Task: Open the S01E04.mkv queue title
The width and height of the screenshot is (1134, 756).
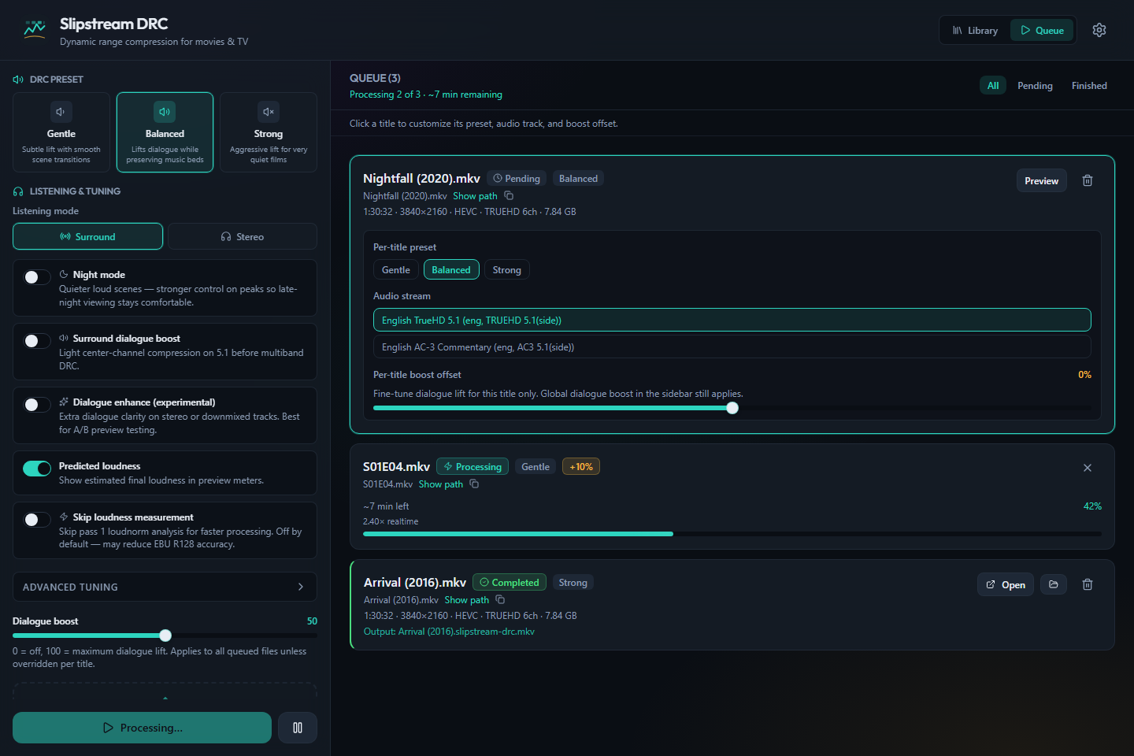Action: (396, 467)
